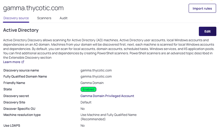The image size is (219, 131).
Task: Select the Discovery source tab
Action: click(16, 18)
